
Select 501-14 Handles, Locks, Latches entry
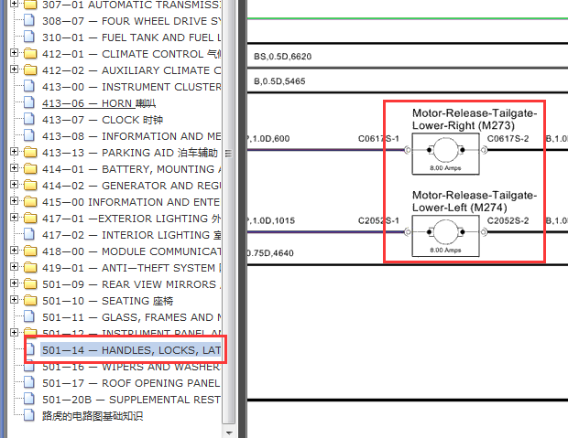point(132,350)
